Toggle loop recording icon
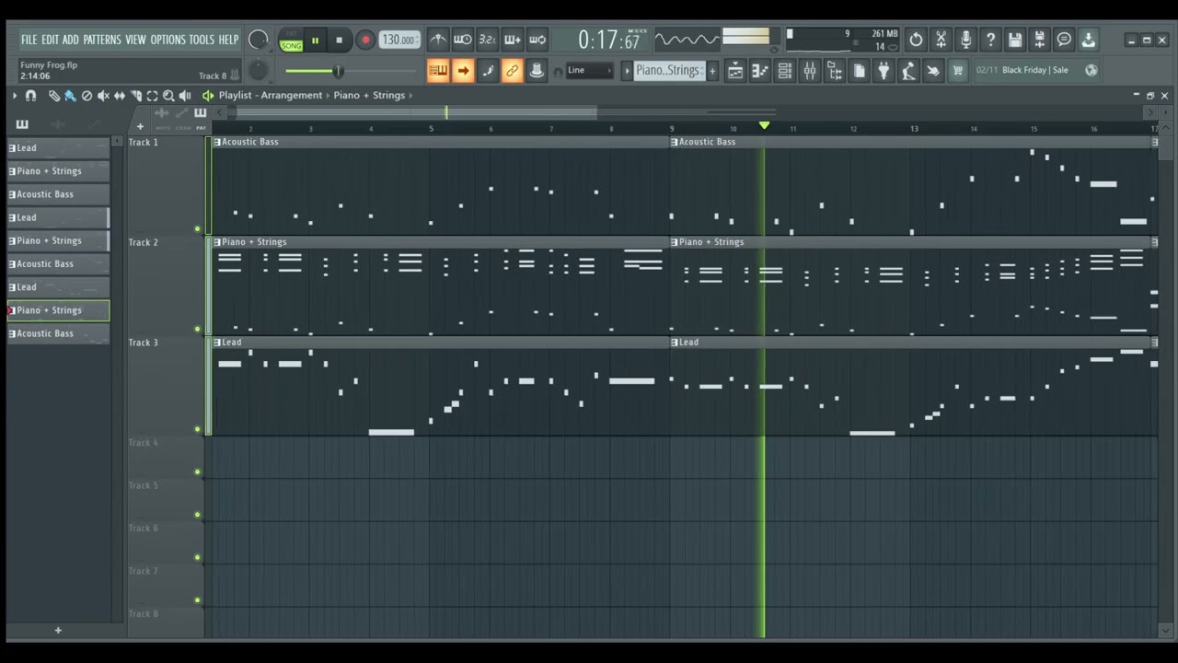 tap(537, 40)
